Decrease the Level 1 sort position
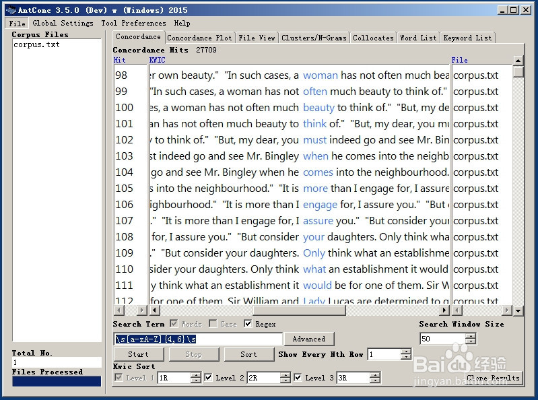The image size is (538, 400). (195, 380)
